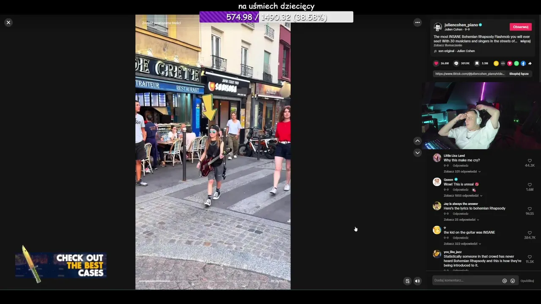Click the 'na uśmiech dziecięcy' goal title

point(276,6)
